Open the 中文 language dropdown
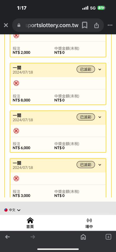This screenshot has height=252, width=116. pos(12,210)
